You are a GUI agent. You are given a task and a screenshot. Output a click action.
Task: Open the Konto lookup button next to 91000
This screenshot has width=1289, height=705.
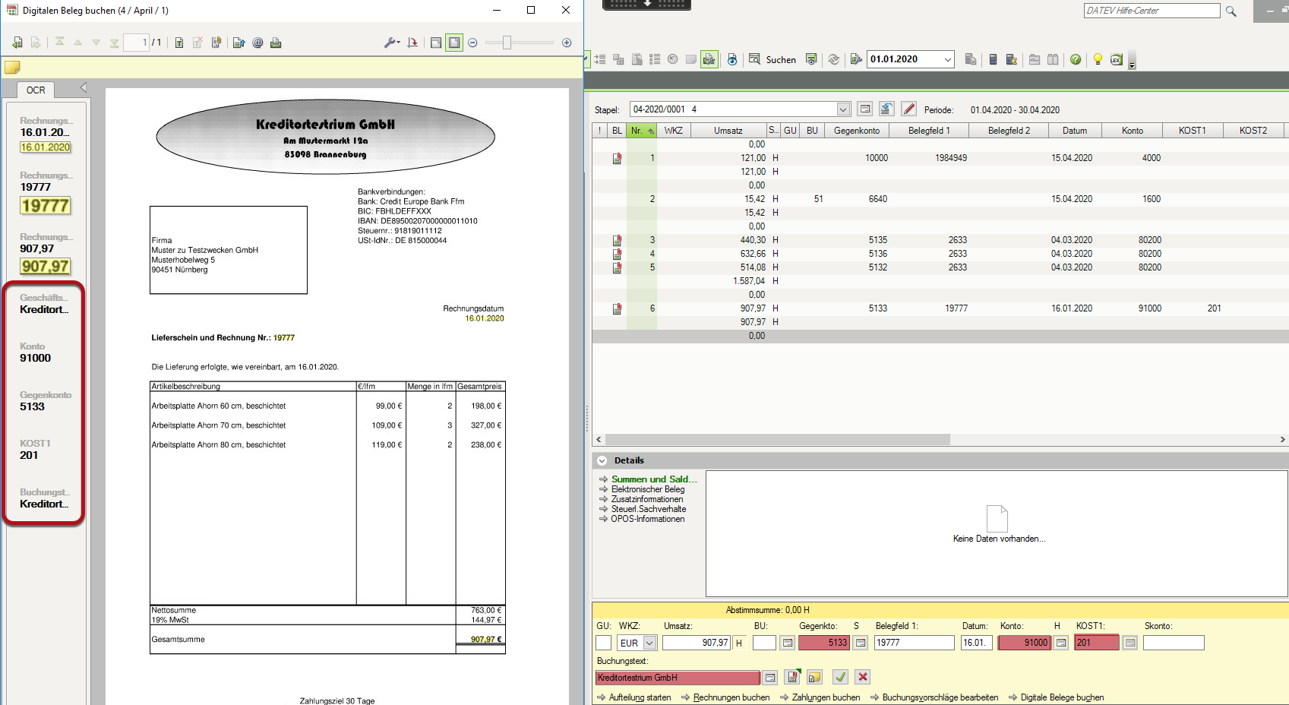tap(1061, 643)
